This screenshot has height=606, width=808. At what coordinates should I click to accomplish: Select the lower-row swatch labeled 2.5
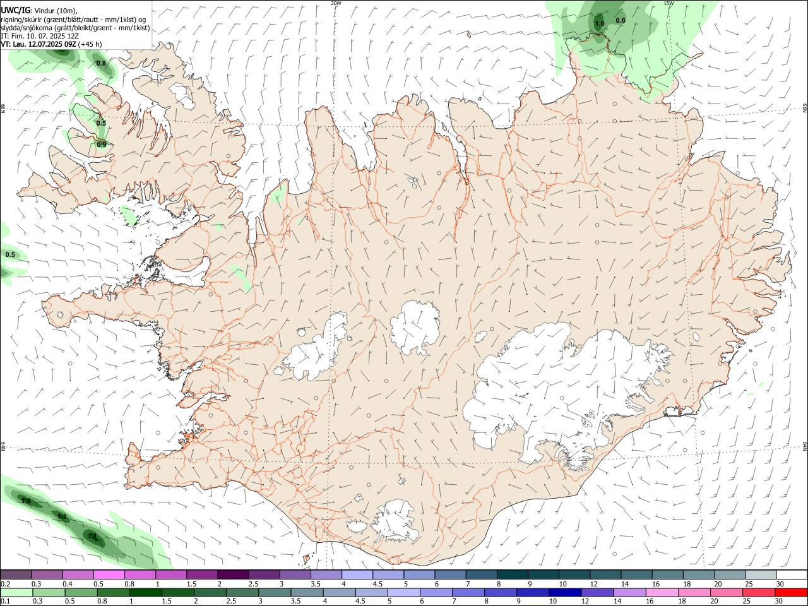(x=243, y=592)
